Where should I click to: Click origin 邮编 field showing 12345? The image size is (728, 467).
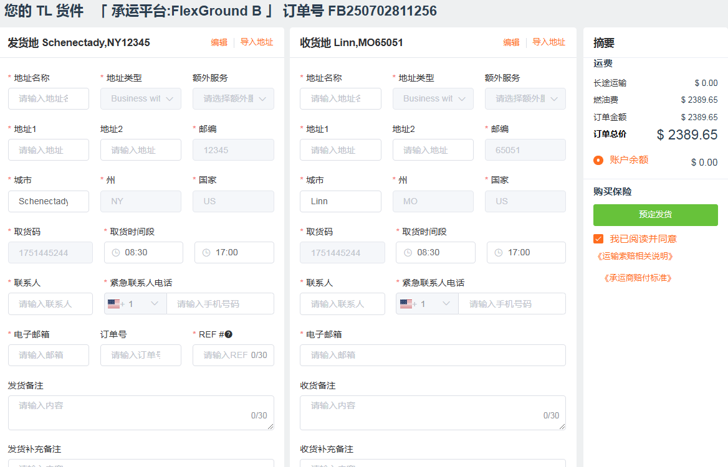pyautogui.click(x=234, y=150)
